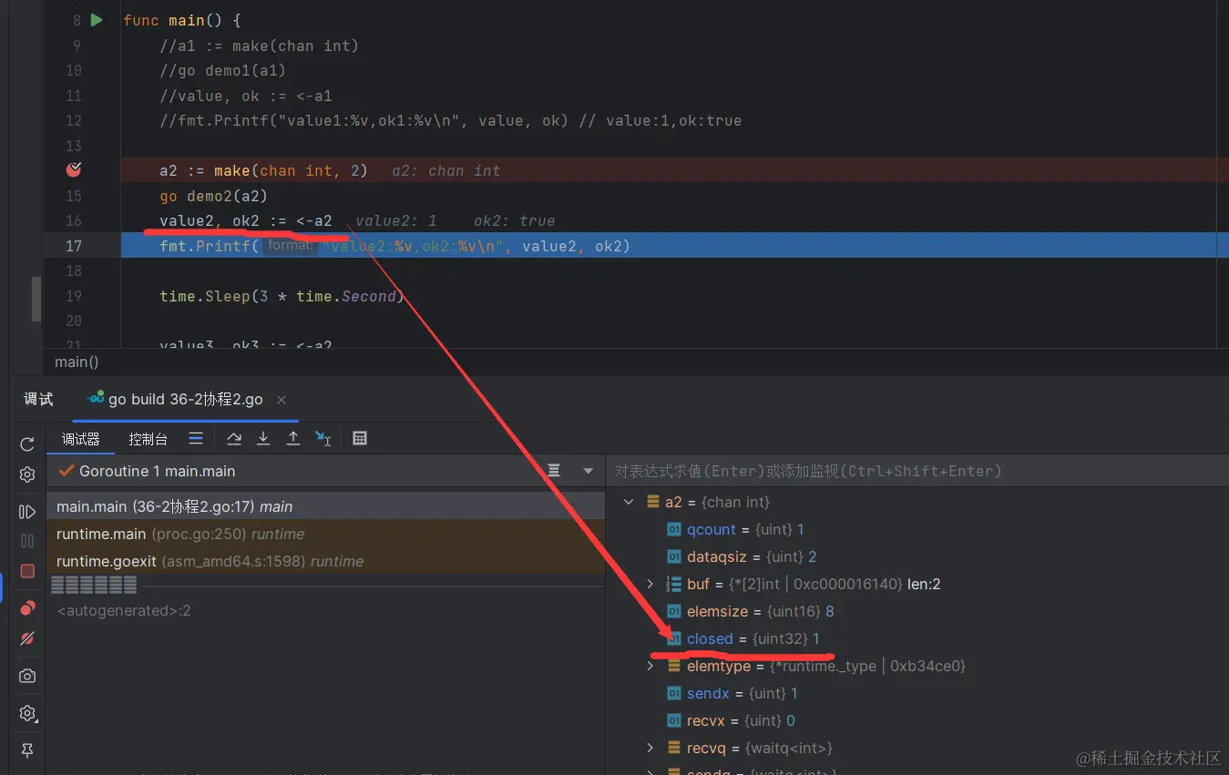1229x775 pixels.
Task: Step over the current line
Action: coord(234,439)
